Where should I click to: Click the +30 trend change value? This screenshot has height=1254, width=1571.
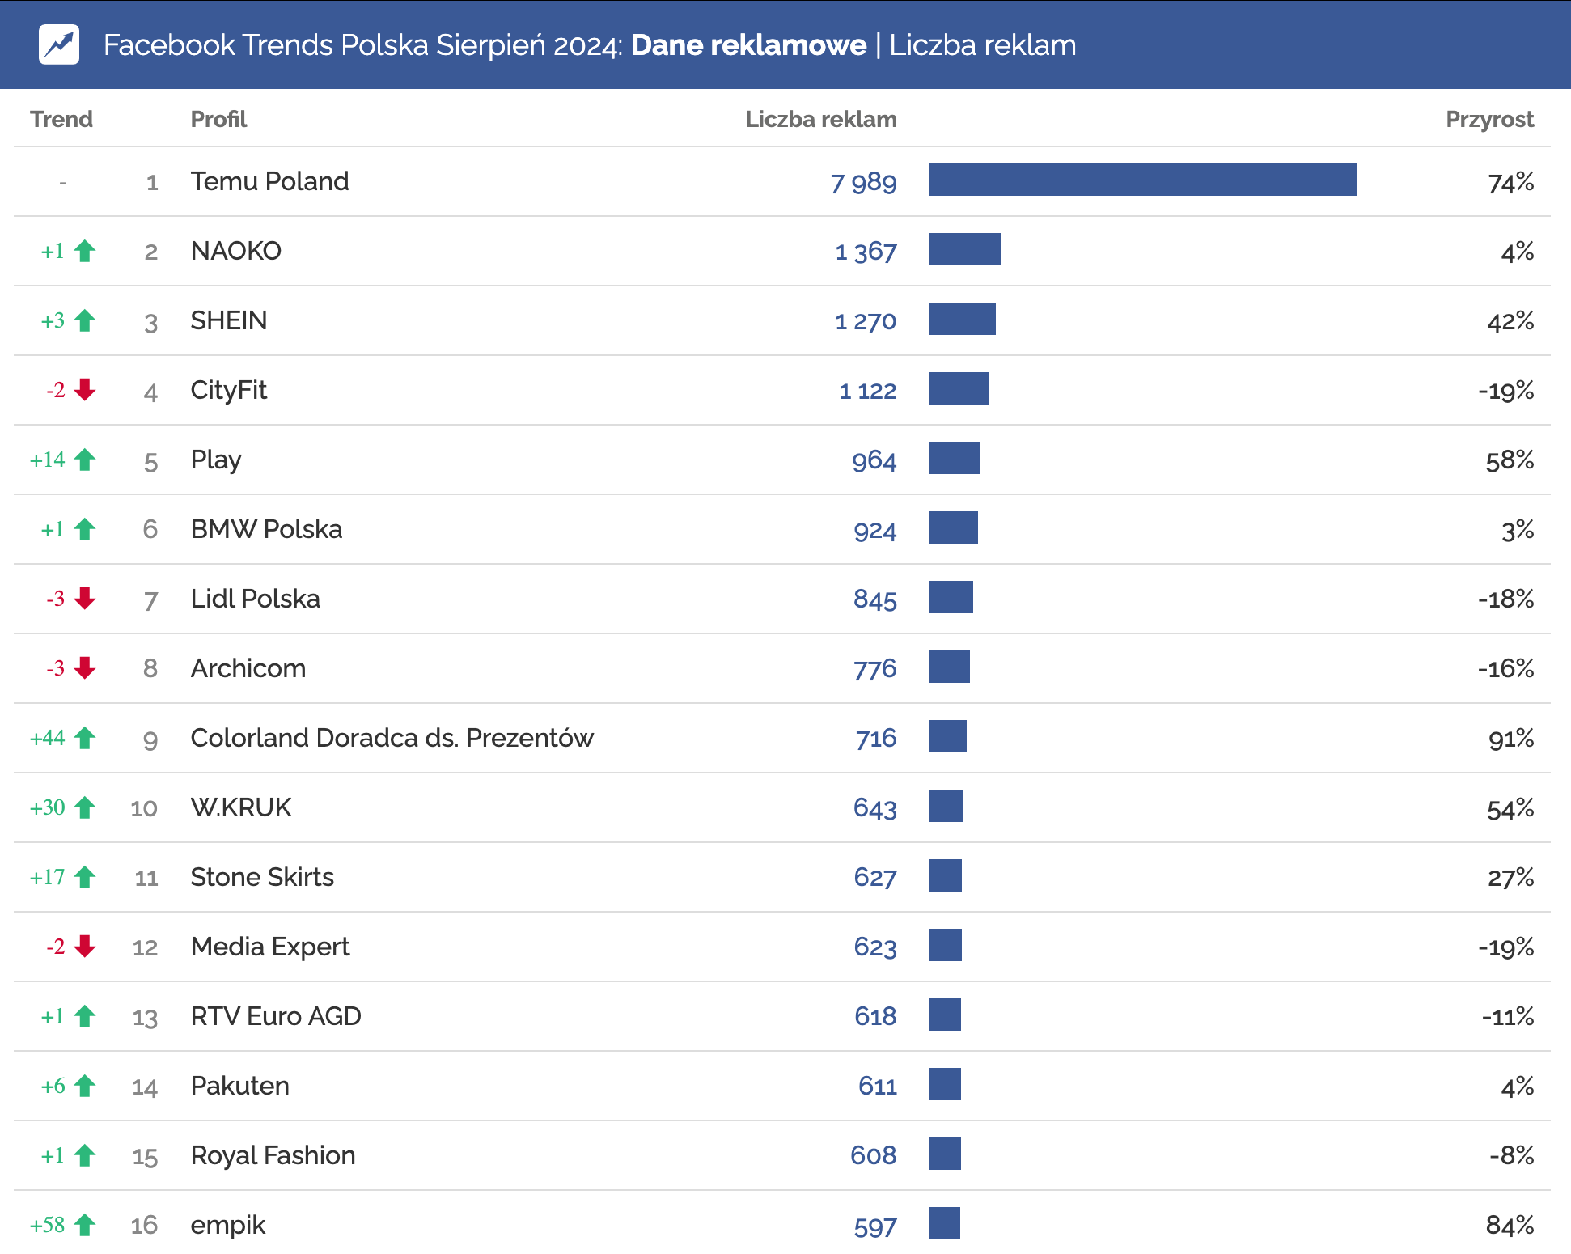48,807
